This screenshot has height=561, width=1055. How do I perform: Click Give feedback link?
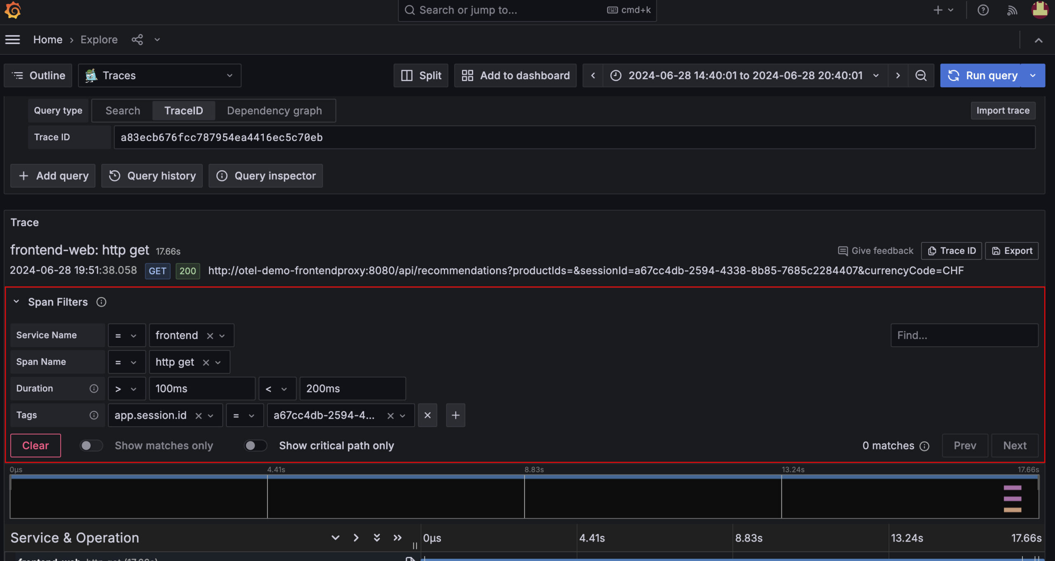(x=875, y=251)
